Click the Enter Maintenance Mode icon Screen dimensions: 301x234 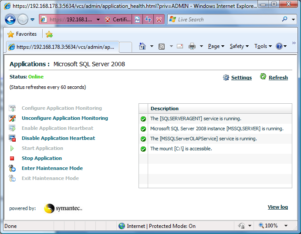(x=12, y=168)
